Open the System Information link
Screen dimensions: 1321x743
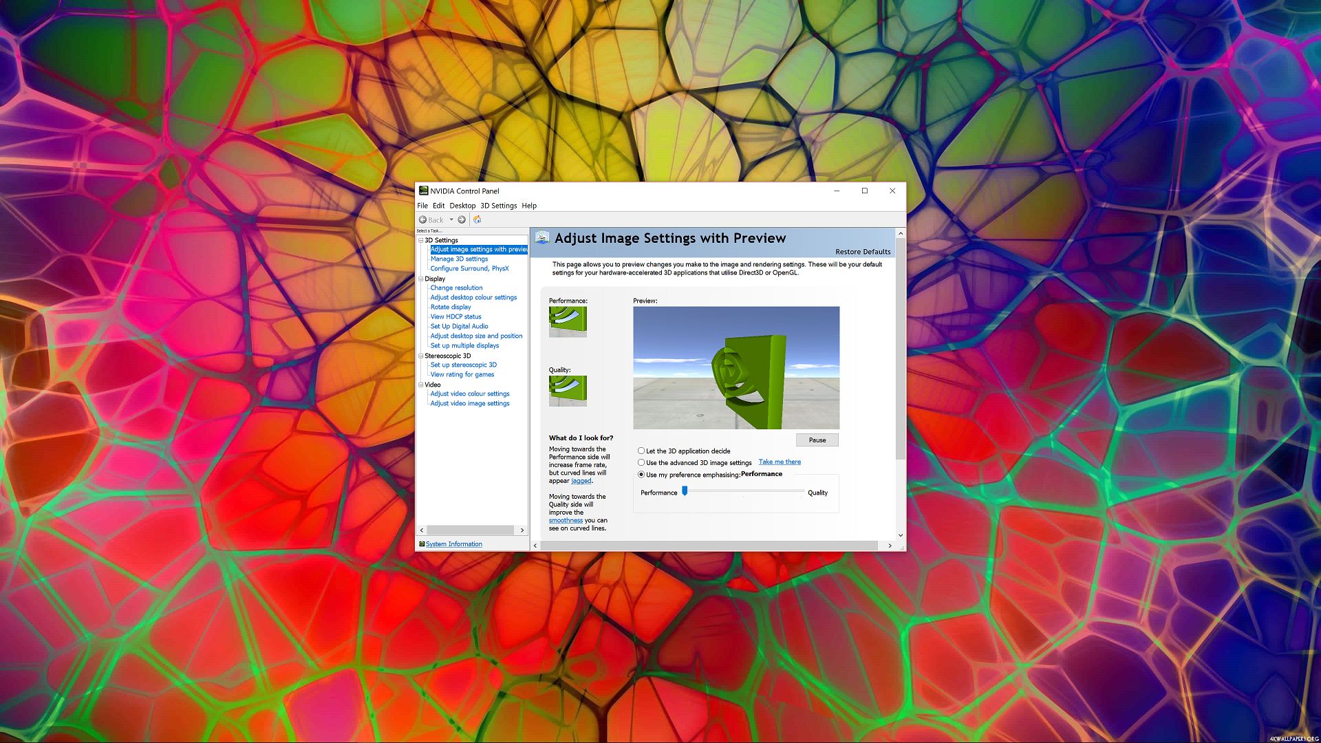click(453, 544)
